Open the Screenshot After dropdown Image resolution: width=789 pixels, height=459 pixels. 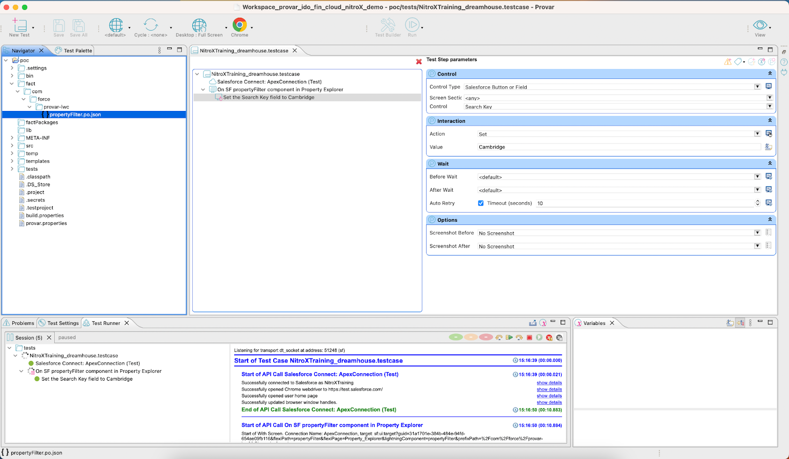tap(757, 246)
